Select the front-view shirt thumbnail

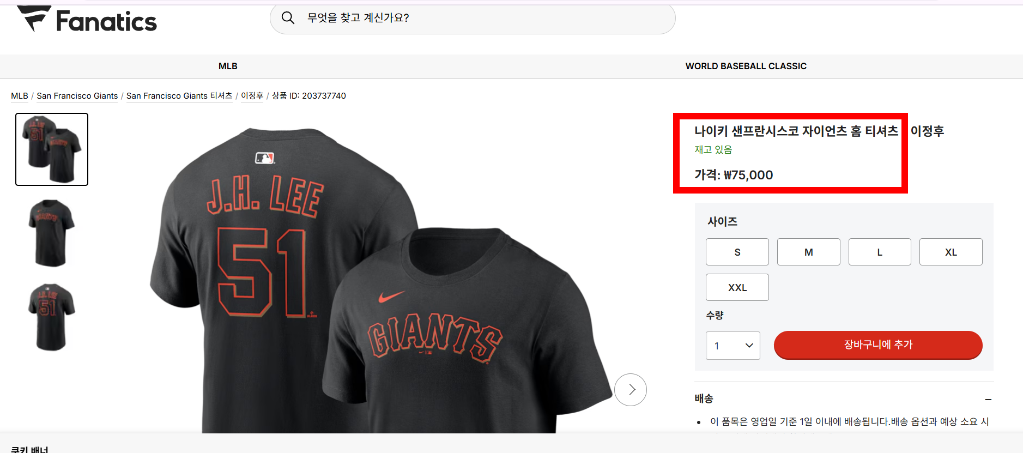(51, 233)
